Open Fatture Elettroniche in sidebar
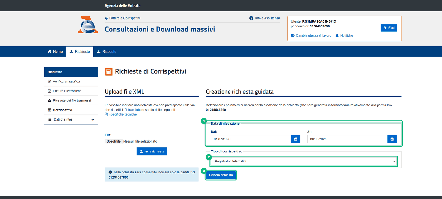 pyautogui.click(x=71, y=91)
